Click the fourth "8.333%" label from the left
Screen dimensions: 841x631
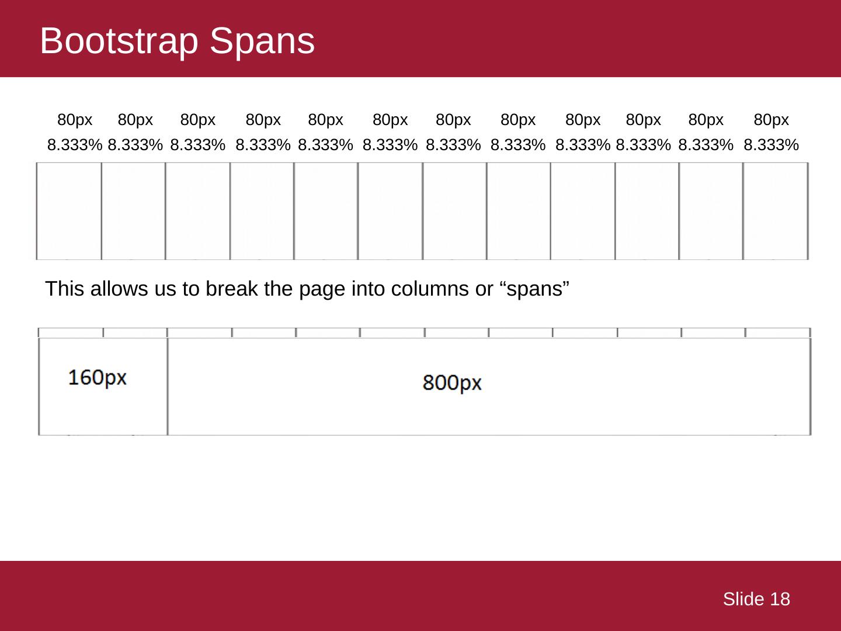coord(263,144)
